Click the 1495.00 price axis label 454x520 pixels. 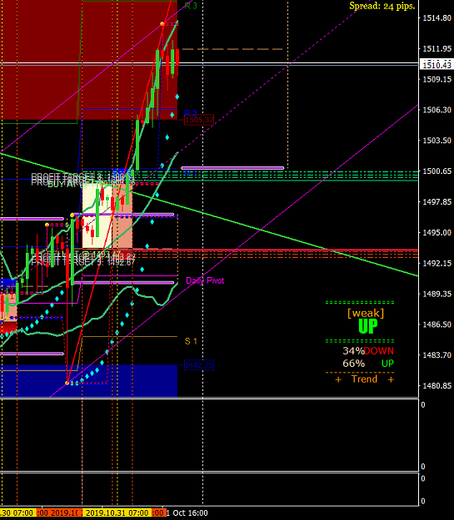437,232
